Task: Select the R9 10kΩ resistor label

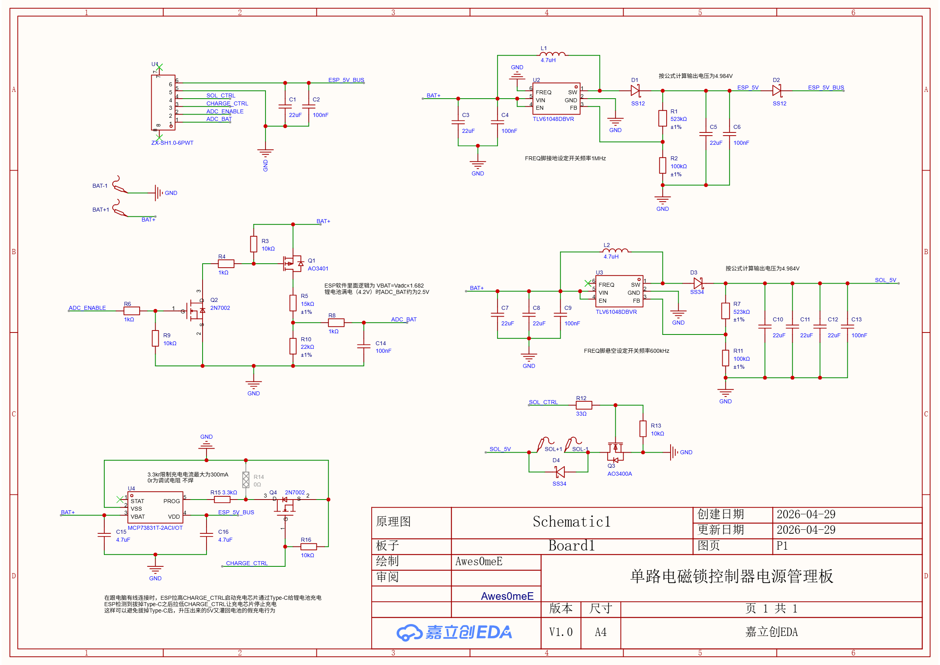Action: [170, 340]
